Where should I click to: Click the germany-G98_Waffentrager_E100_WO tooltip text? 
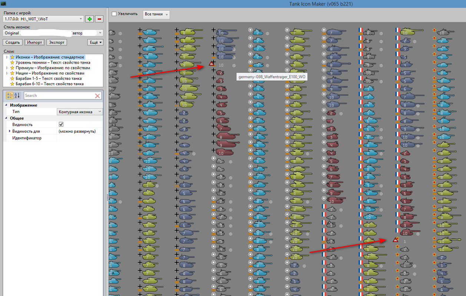(272, 77)
